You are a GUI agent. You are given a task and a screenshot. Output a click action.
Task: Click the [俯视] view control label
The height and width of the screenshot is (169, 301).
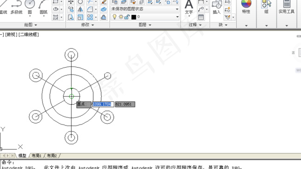click(11, 35)
